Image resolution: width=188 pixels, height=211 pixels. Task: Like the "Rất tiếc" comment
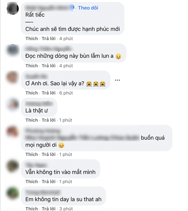32,39
